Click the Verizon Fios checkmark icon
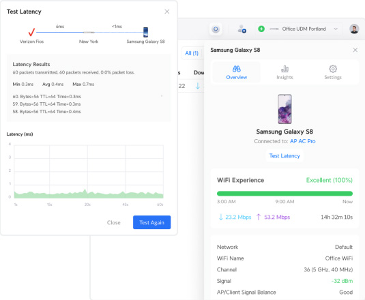The height and width of the screenshot is (300, 365). [x=31, y=32]
